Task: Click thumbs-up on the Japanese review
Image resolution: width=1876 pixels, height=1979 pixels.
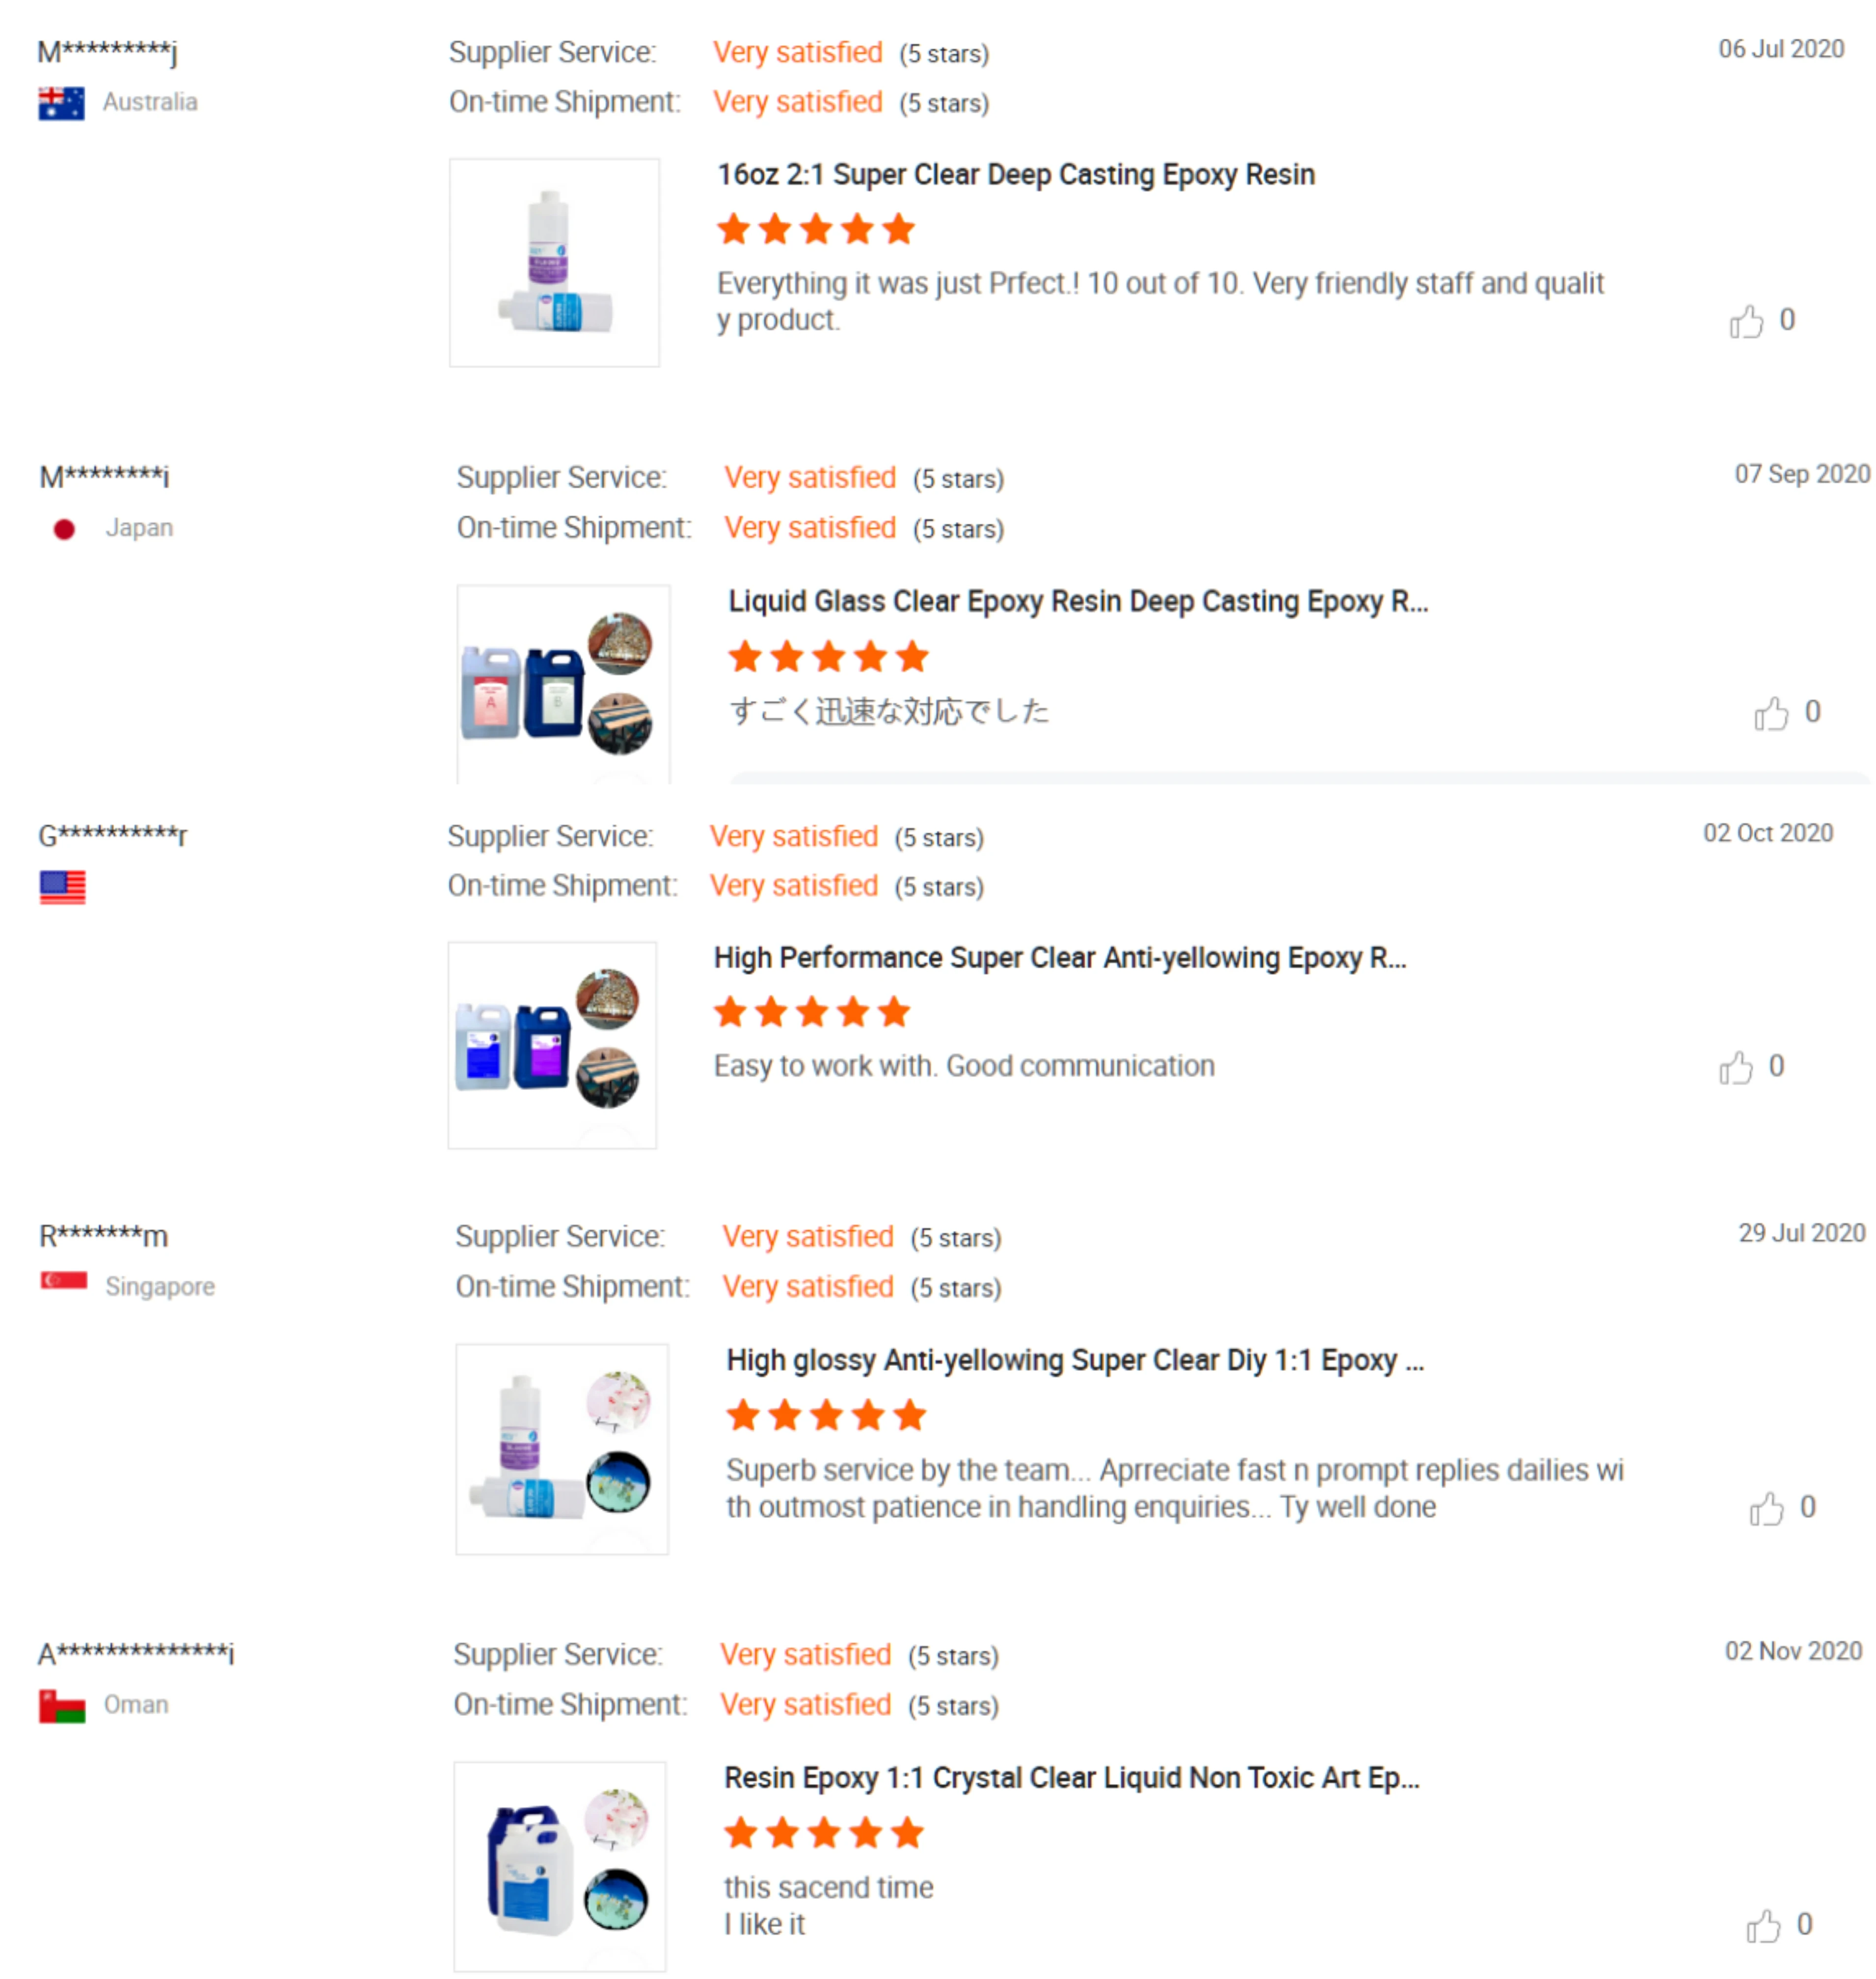Action: pos(1770,714)
